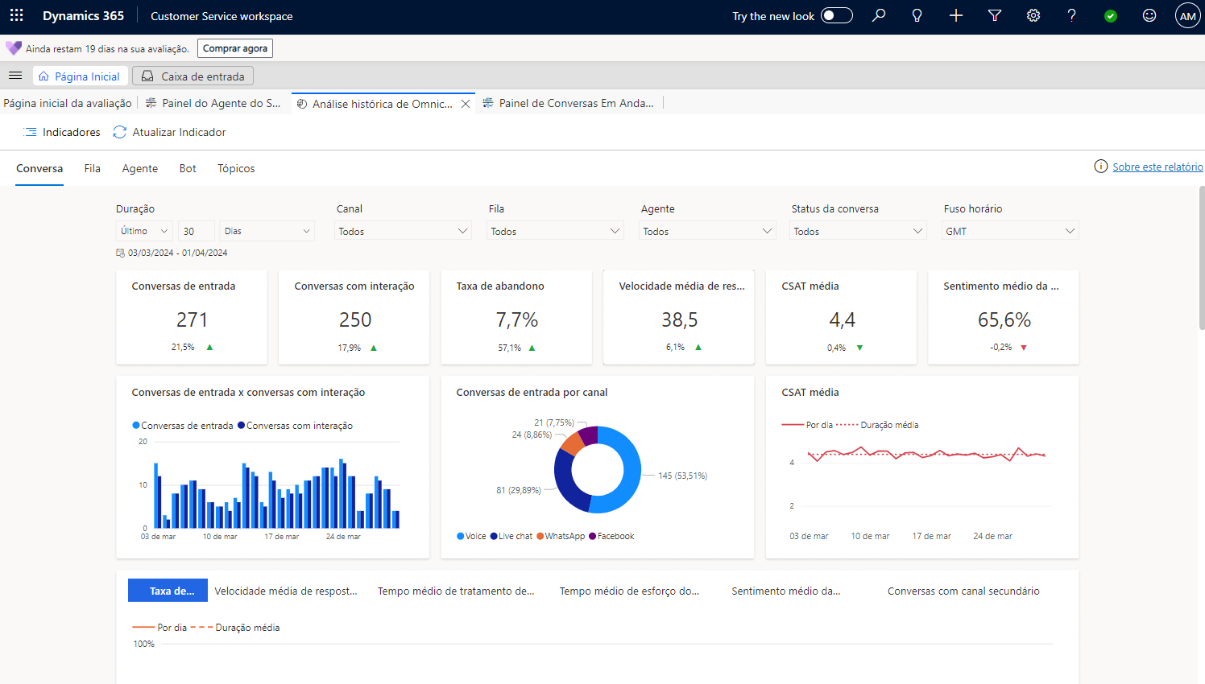The image size is (1205, 684).
Task: Click the CSAT média KPI card 4,4
Action: (x=841, y=317)
